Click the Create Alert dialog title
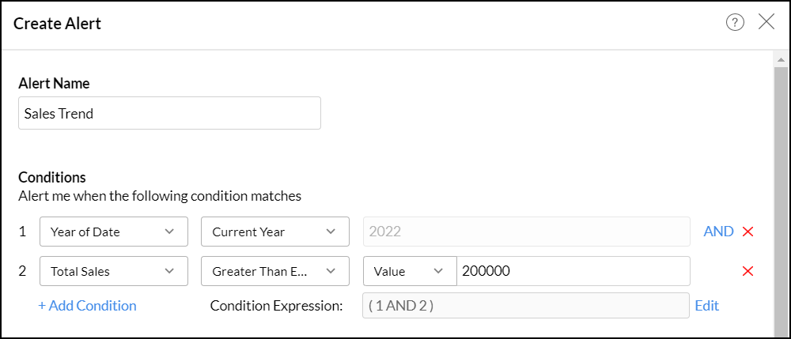 [x=57, y=24]
